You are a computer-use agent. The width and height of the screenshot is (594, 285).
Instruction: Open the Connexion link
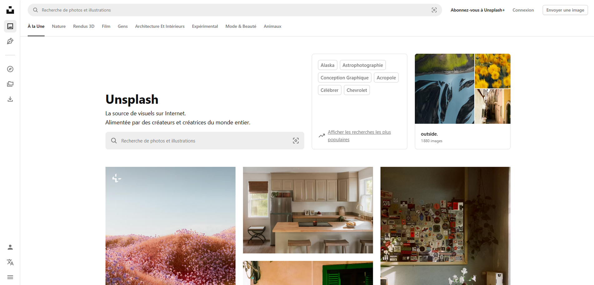click(523, 10)
